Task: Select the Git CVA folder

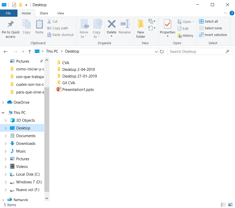Action: pos(66,83)
